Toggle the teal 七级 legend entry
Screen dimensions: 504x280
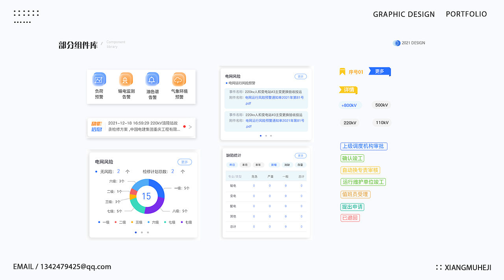[x=170, y=222]
